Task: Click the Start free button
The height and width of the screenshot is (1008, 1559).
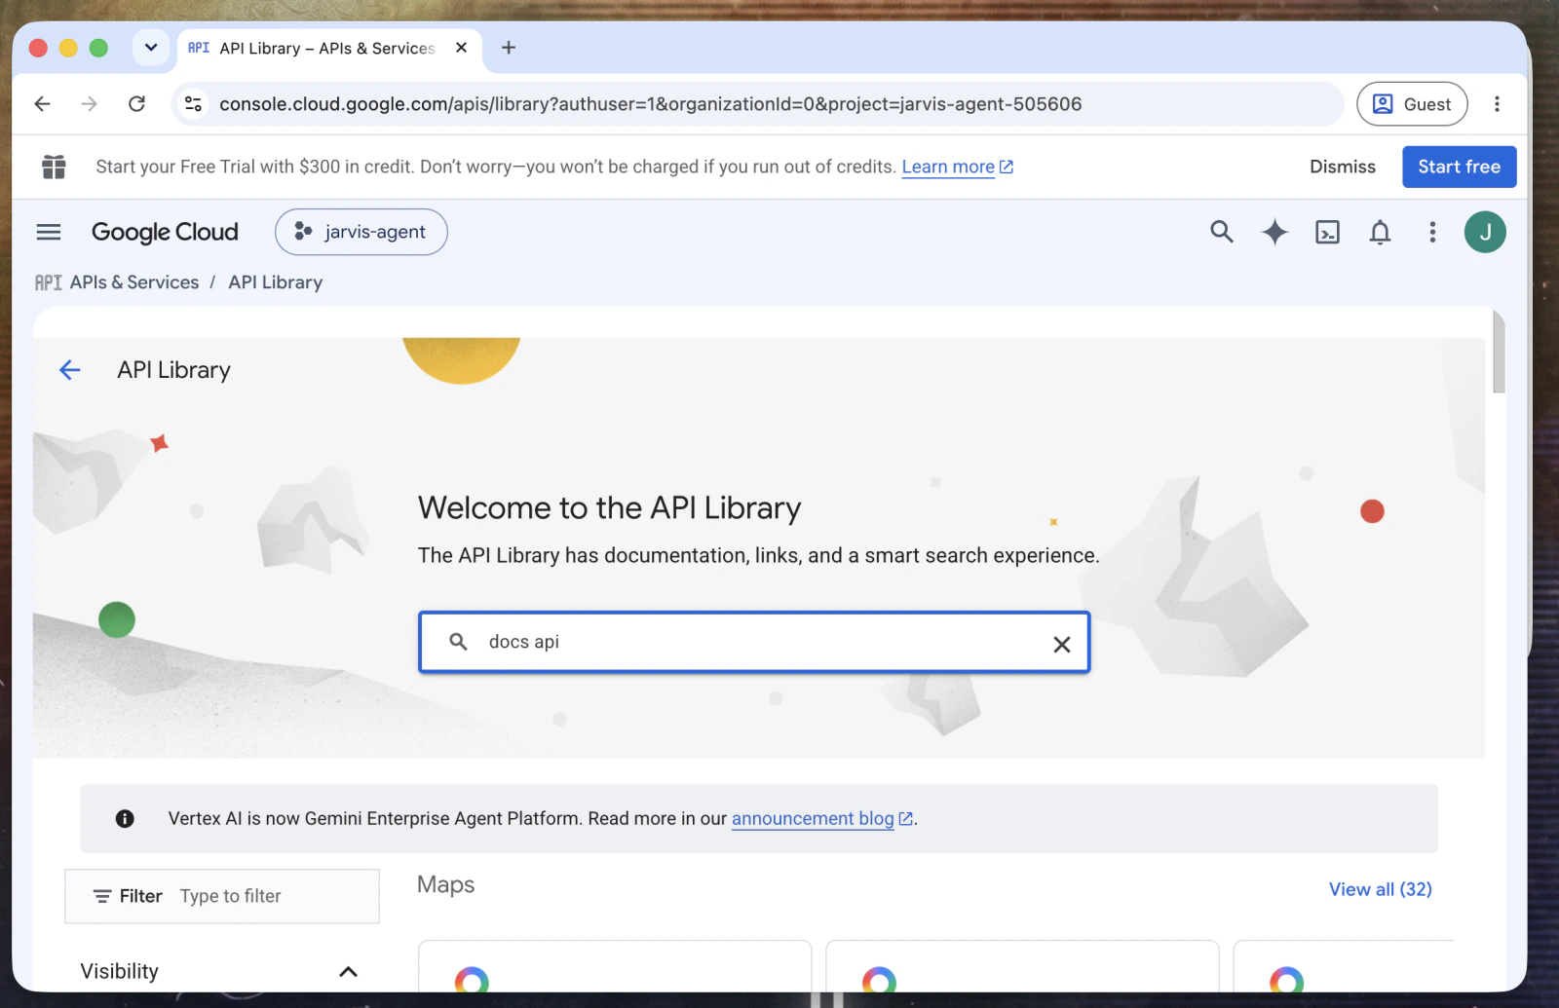Action: (x=1459, y=167)
